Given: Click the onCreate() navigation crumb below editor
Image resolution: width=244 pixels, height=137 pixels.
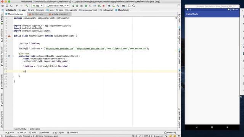Looking at the screenshot, I should point(35,129).
